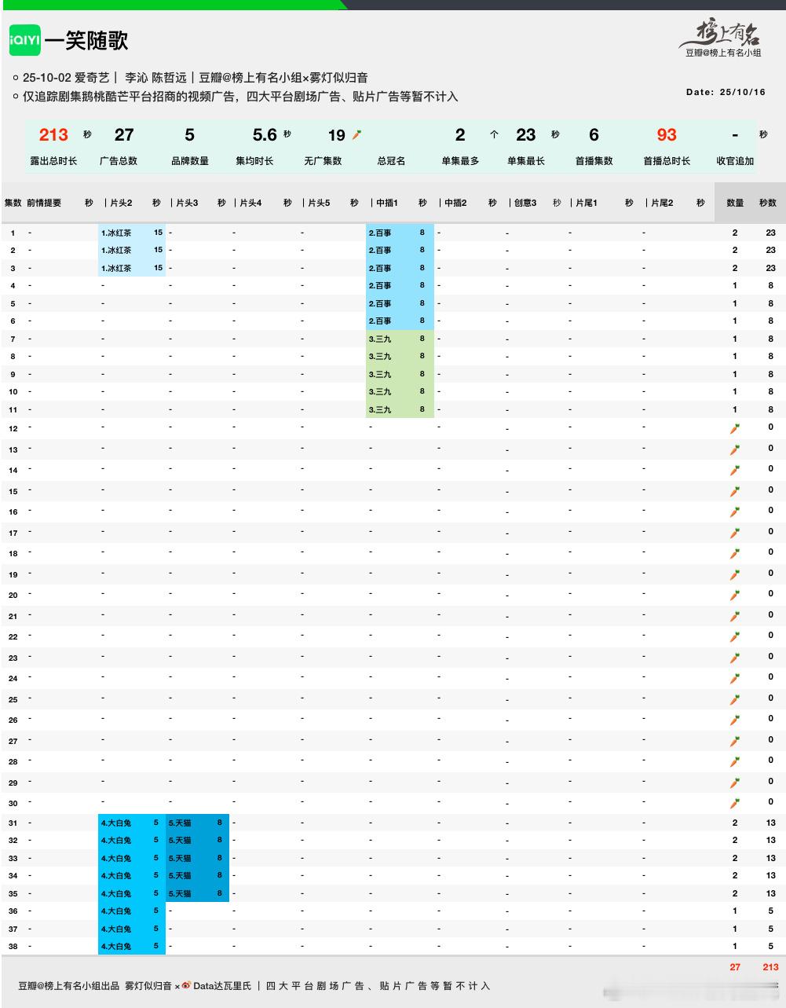Click the 无广集数 label
This screenshot has width=786, height=1008.
(x=323, y=161)
